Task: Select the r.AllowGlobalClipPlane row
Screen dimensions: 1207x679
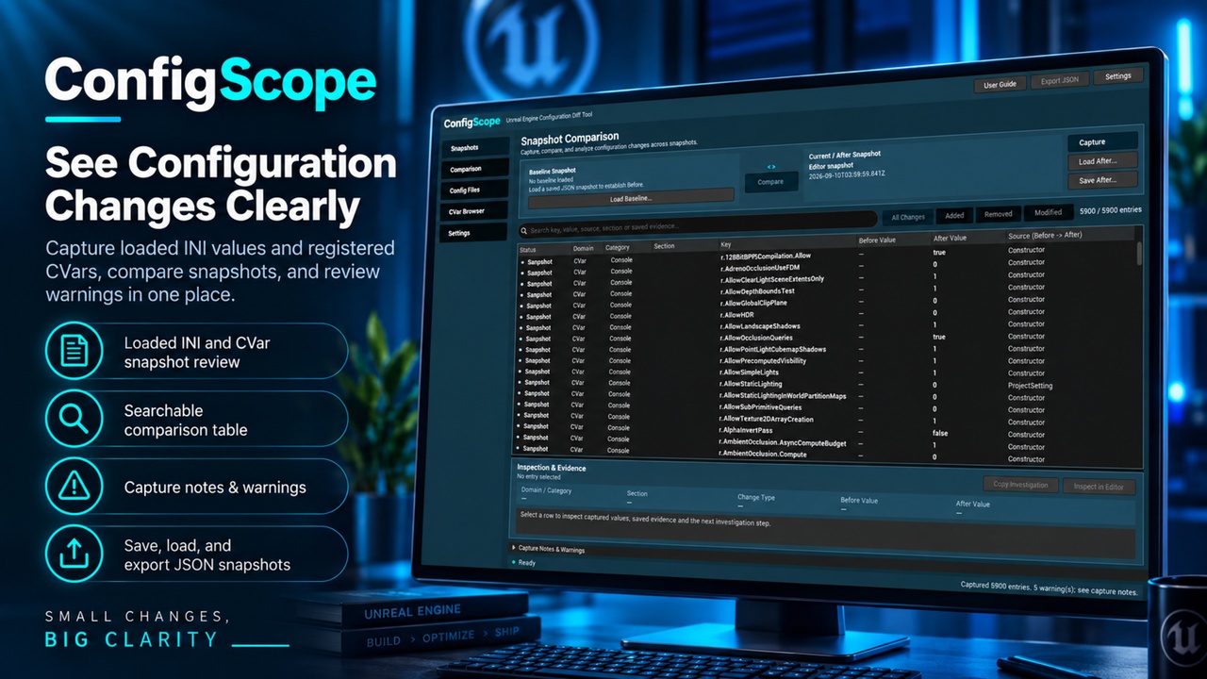Action: click(828, 304)
